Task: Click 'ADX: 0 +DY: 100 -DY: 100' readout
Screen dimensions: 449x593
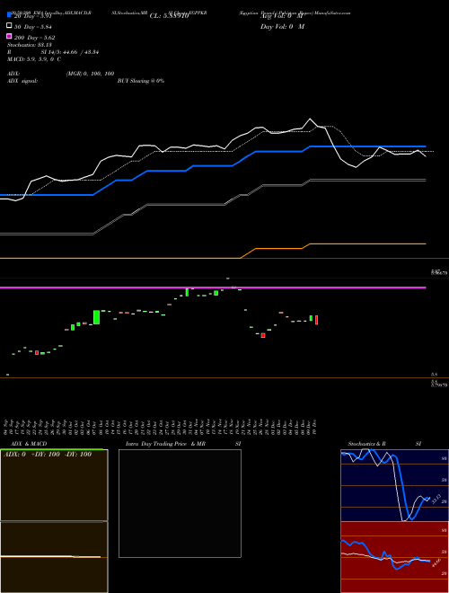Action: click(48, 455)
